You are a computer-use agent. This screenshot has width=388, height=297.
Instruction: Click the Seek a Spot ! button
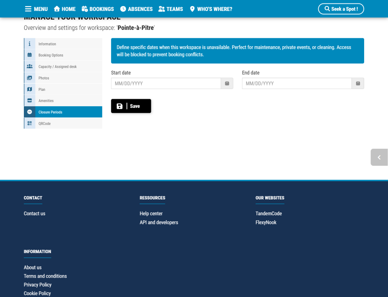pyautogui.click(x=341, y=9)
